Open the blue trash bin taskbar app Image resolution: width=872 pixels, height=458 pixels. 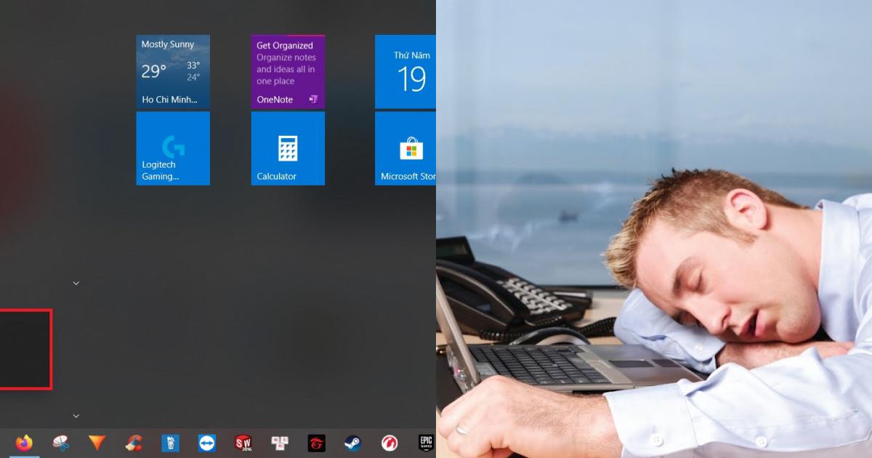point(170,442)
